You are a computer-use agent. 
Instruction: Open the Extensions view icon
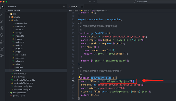pos(2,49)
